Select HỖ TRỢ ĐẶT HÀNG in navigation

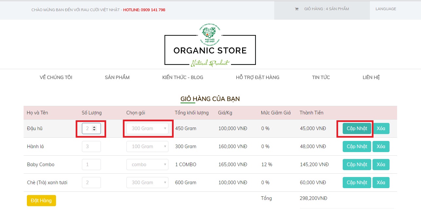(258, 77)
